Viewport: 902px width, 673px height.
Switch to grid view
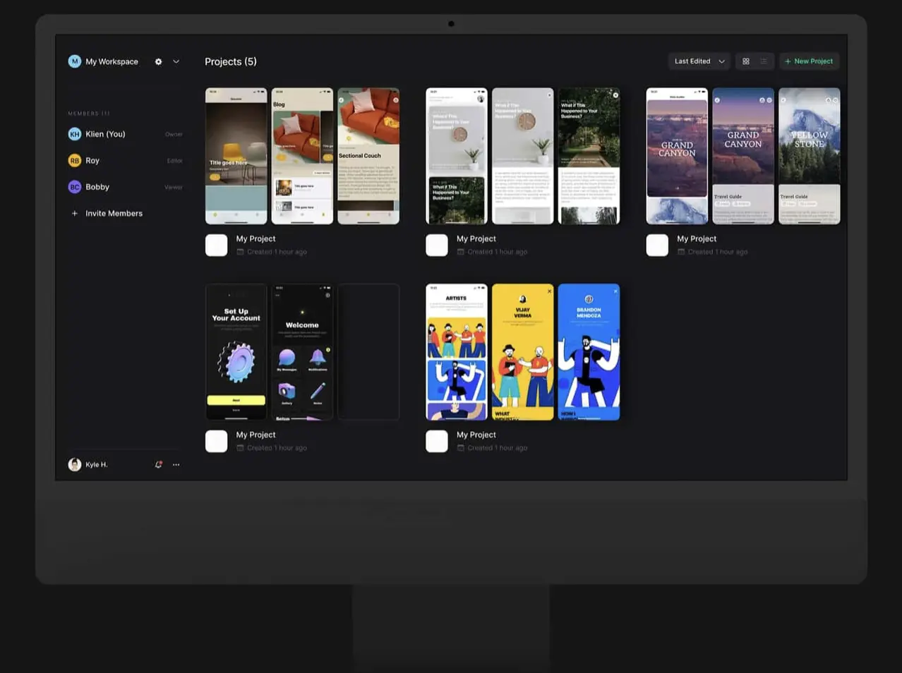click(x=745, y=61)
